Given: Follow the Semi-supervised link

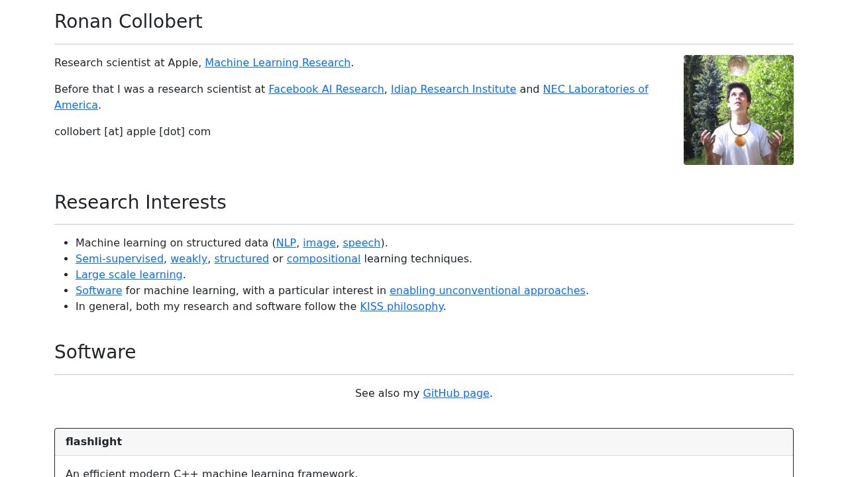Looking at the screenshot, I should click(119, 258).
